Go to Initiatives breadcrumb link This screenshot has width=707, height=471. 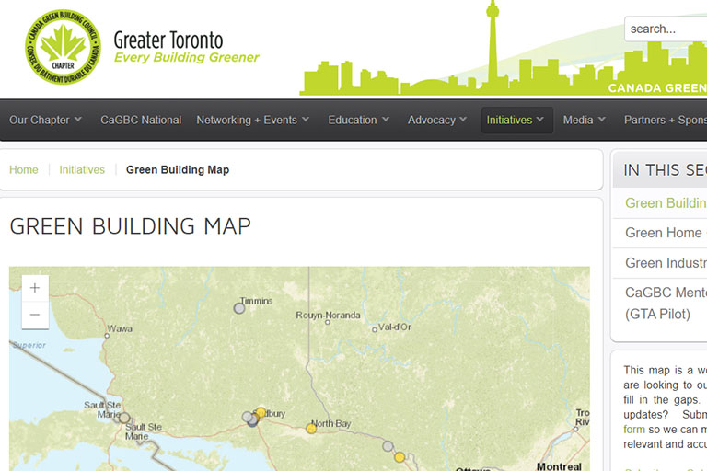[x=82, y=170]
